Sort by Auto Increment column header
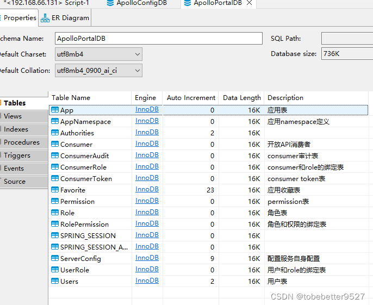This screenshot has width=373, height=305. pos(191,98)
